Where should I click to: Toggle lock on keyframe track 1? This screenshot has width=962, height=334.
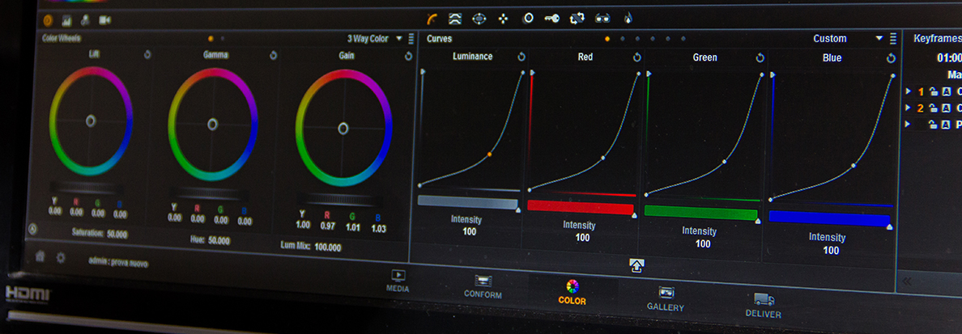932,92
